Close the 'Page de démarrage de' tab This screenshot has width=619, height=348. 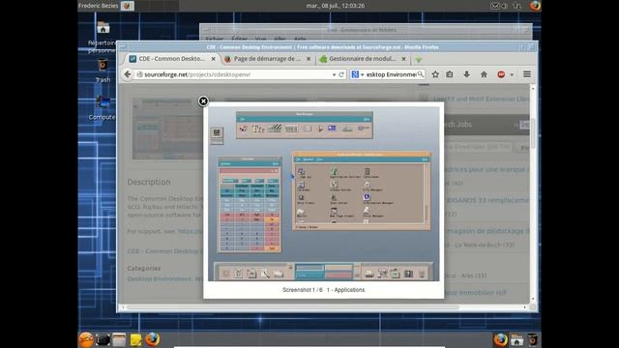(309, 59)
